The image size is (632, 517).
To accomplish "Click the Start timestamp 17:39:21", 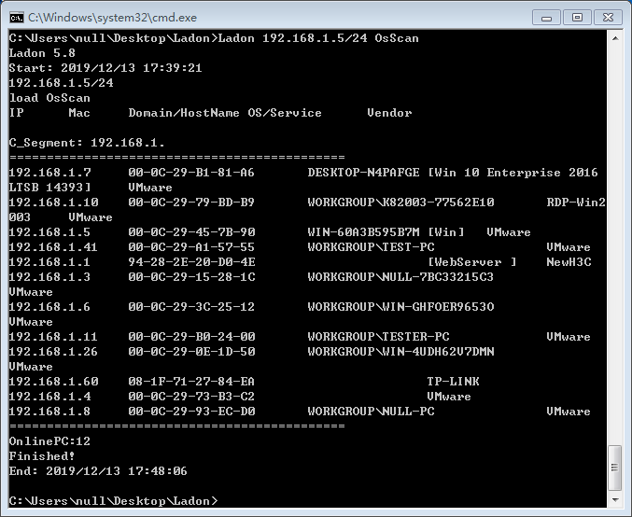I will 173,68.
